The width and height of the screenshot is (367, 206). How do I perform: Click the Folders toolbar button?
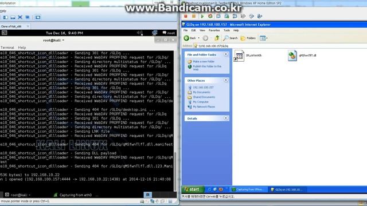[x=248, y=38]
